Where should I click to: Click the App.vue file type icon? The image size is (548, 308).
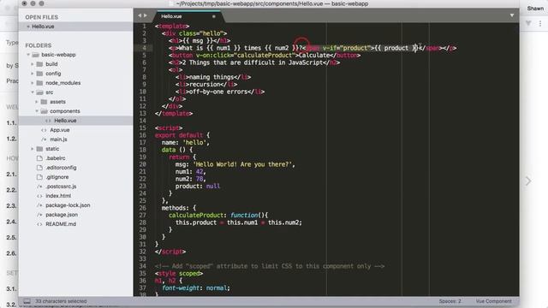[x=44, y=130]
